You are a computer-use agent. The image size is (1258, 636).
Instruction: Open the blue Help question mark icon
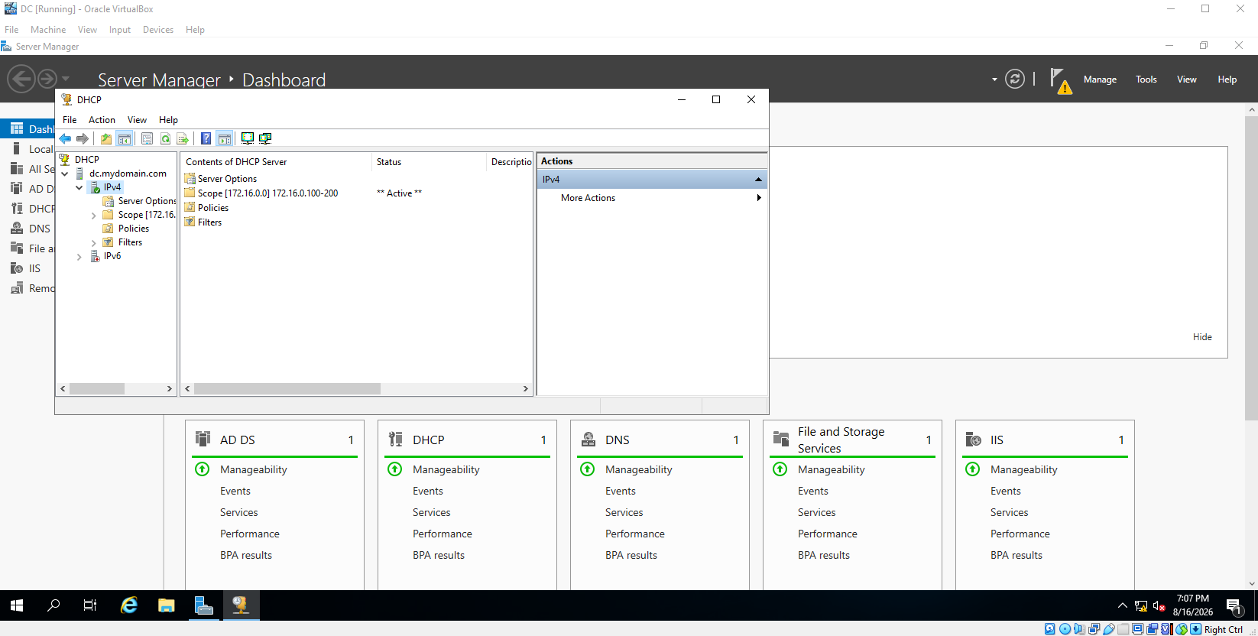206,138
